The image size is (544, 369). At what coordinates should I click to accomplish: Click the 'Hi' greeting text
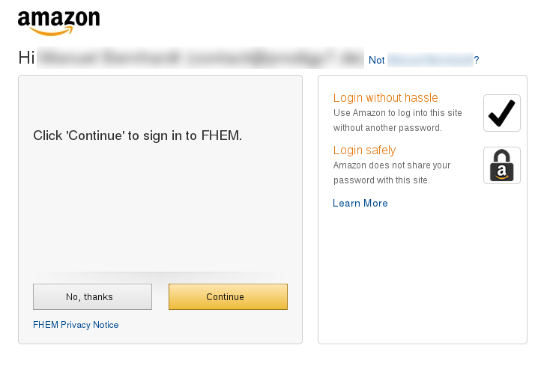point(26,58)
